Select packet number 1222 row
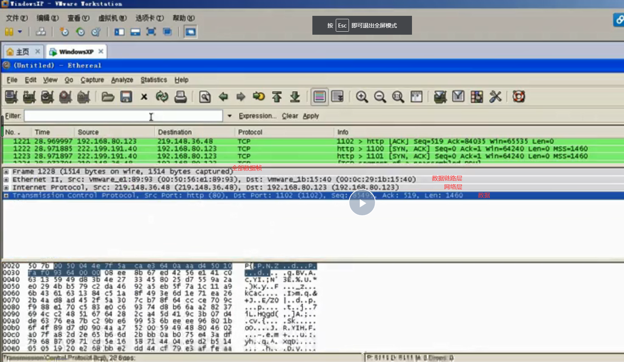Viewport: 624px width, 362px height. (x=313, y=149)
